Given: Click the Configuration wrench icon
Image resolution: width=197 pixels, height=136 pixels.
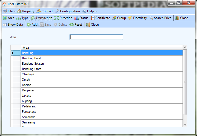Looking at the screenshot, I should coord(57,11).
